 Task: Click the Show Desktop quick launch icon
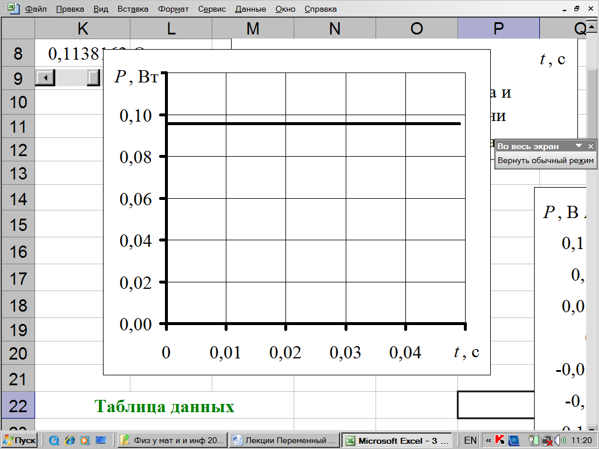pos(101,441)
